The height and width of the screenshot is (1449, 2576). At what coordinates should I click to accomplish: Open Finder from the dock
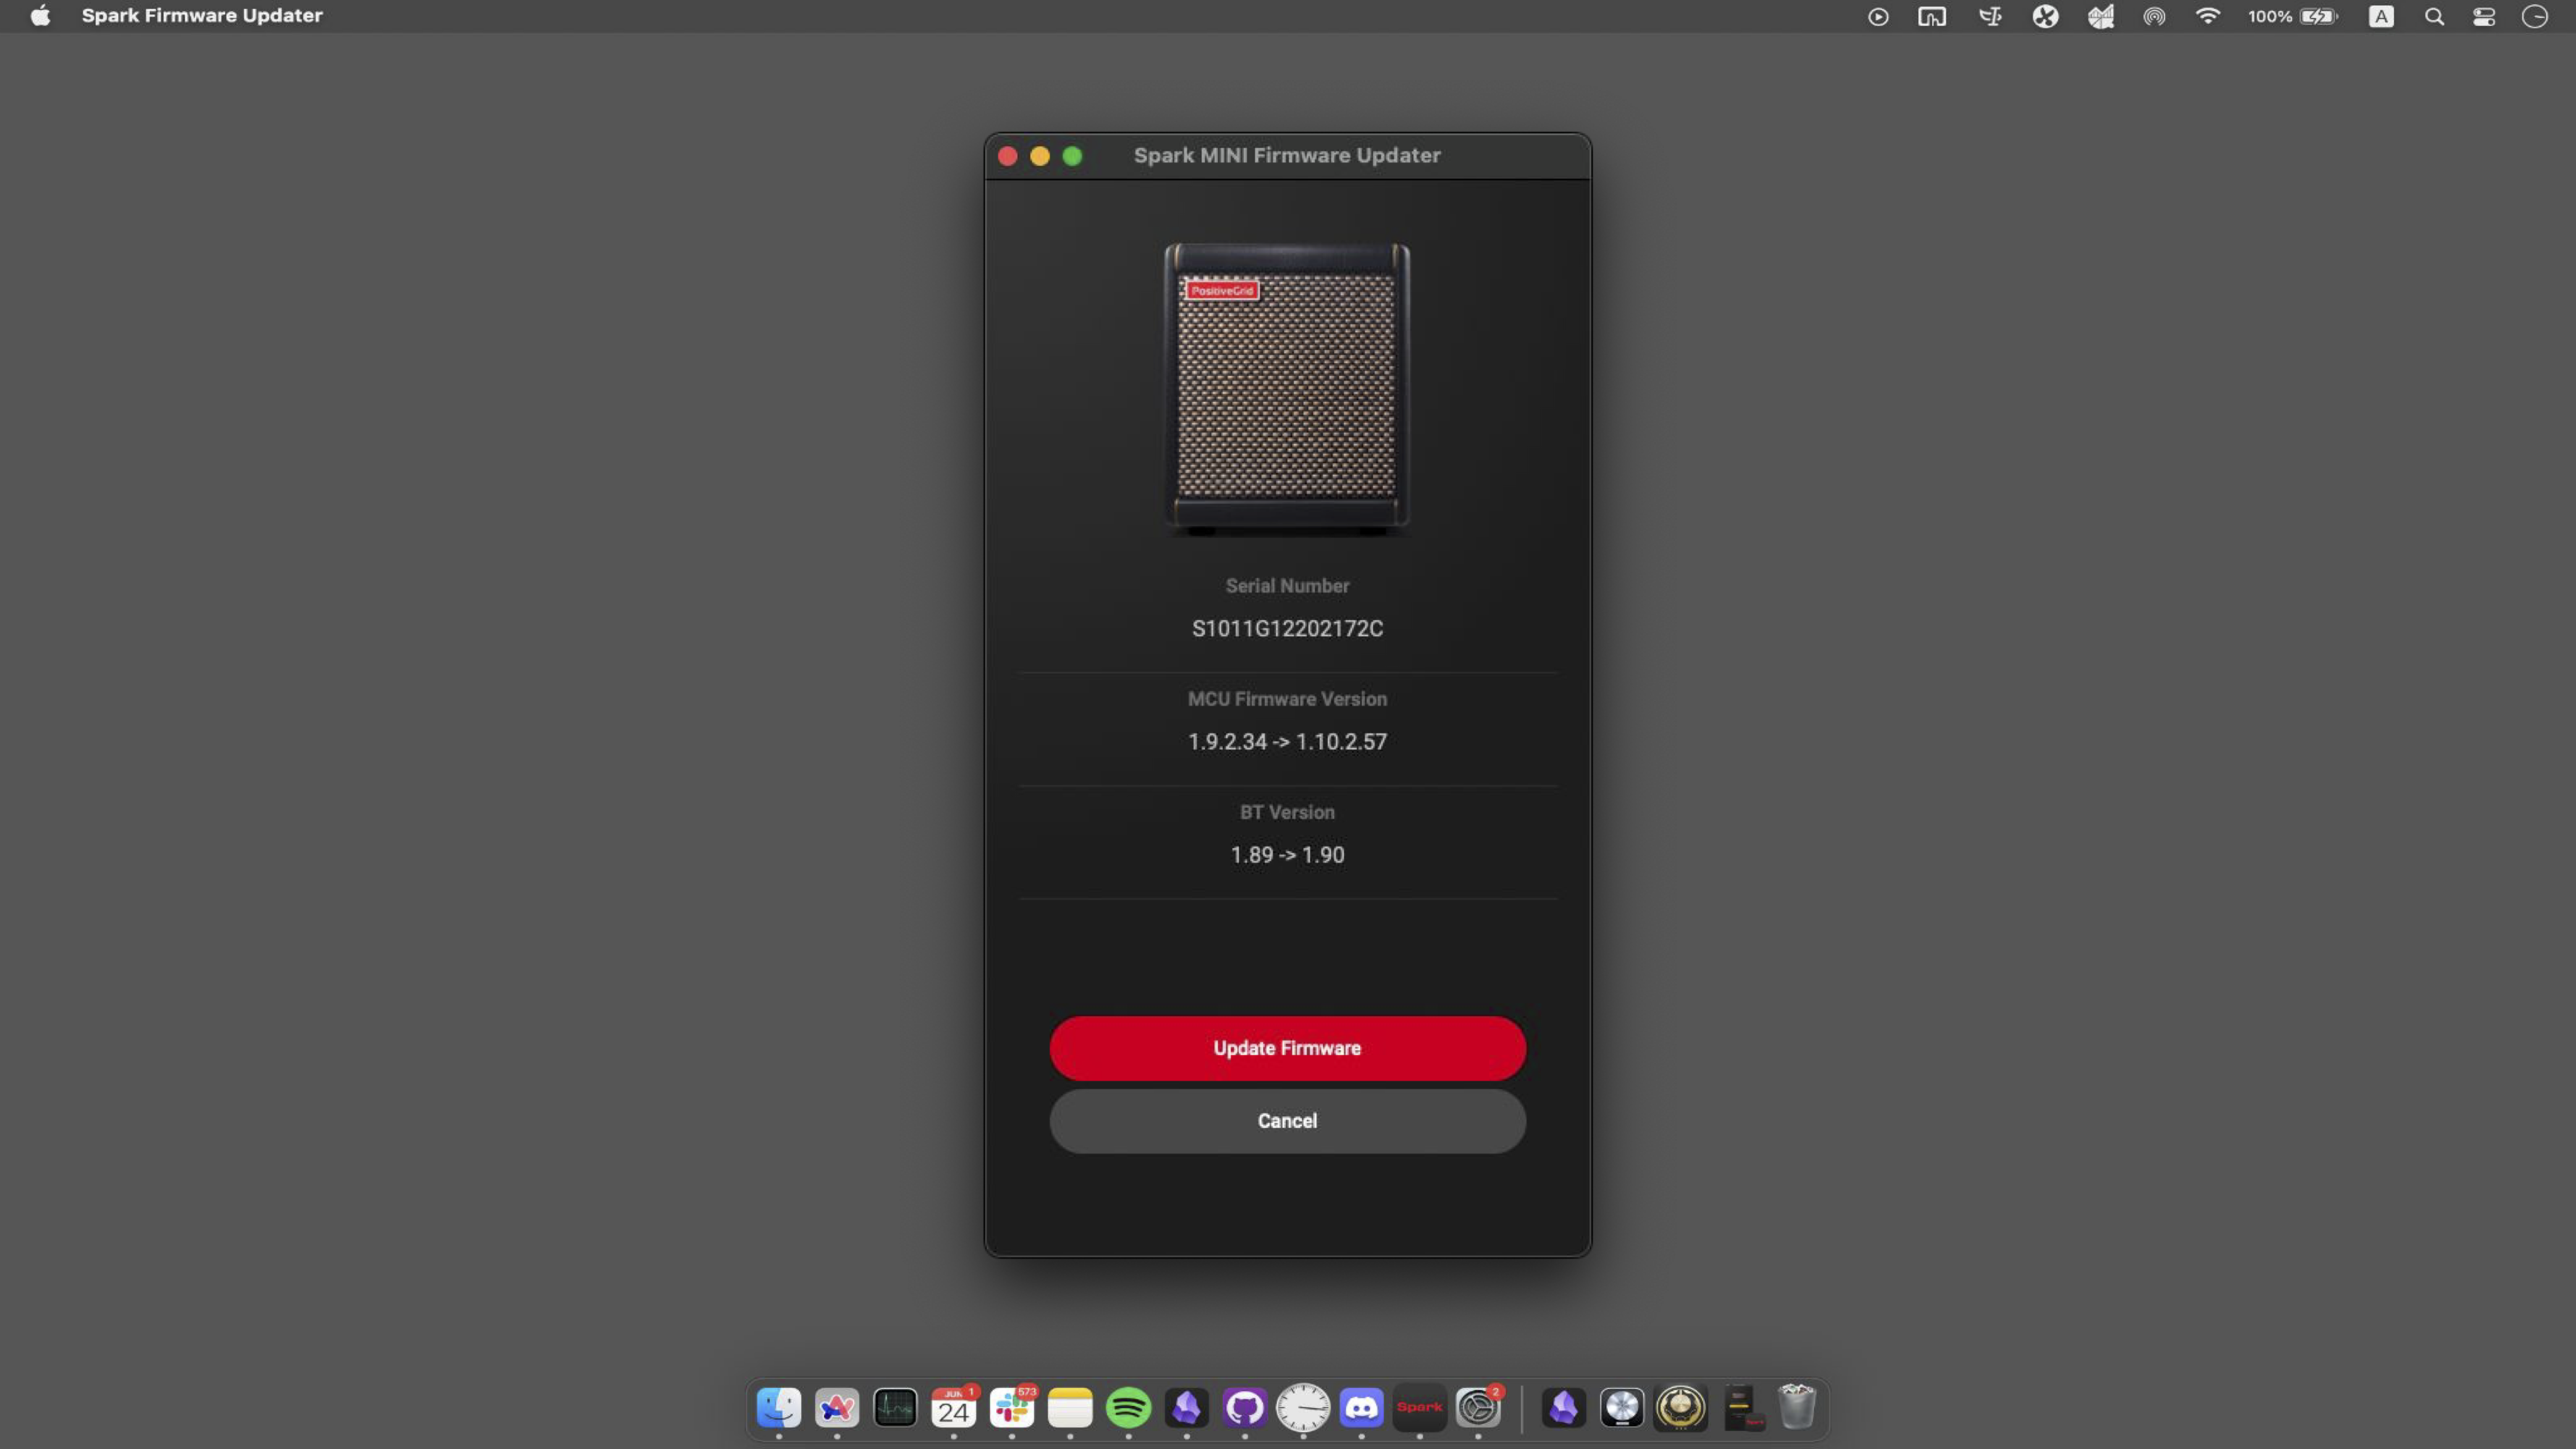point(779,1408)
